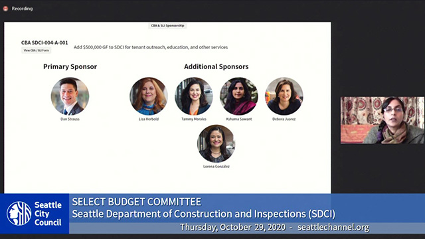
Task: Click the Primary Sponsor heading
Action: point(70,66)
